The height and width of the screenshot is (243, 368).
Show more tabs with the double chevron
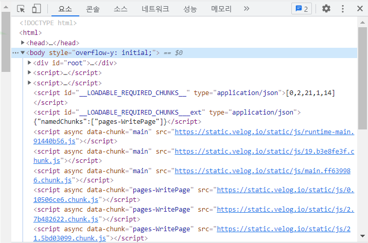(x=247, y=9)
